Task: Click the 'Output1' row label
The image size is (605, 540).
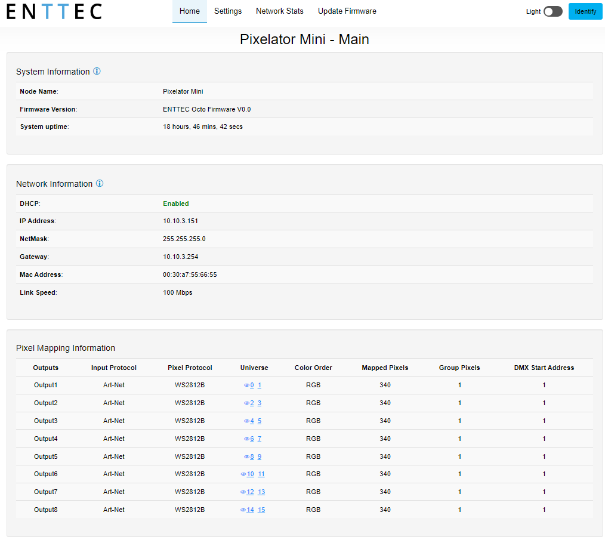Action: click(45, 385)
